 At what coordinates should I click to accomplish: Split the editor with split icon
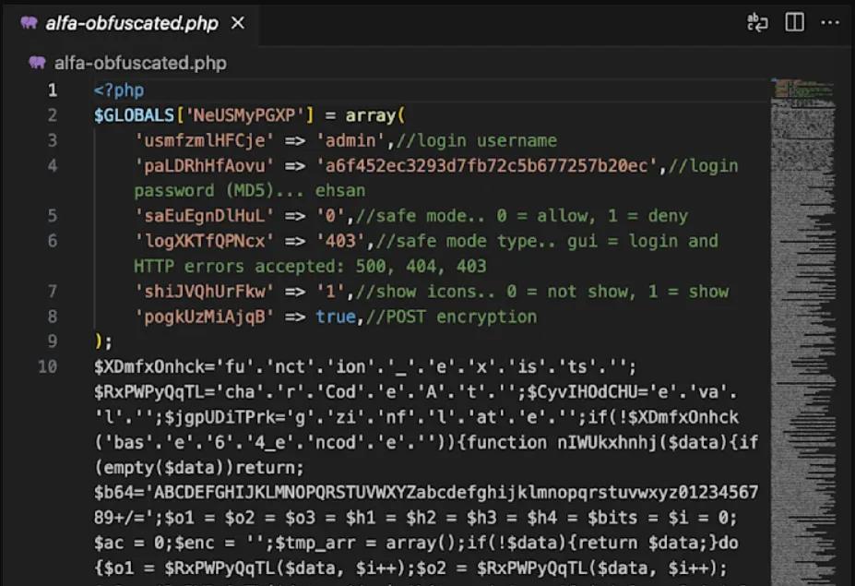[794, 22]
